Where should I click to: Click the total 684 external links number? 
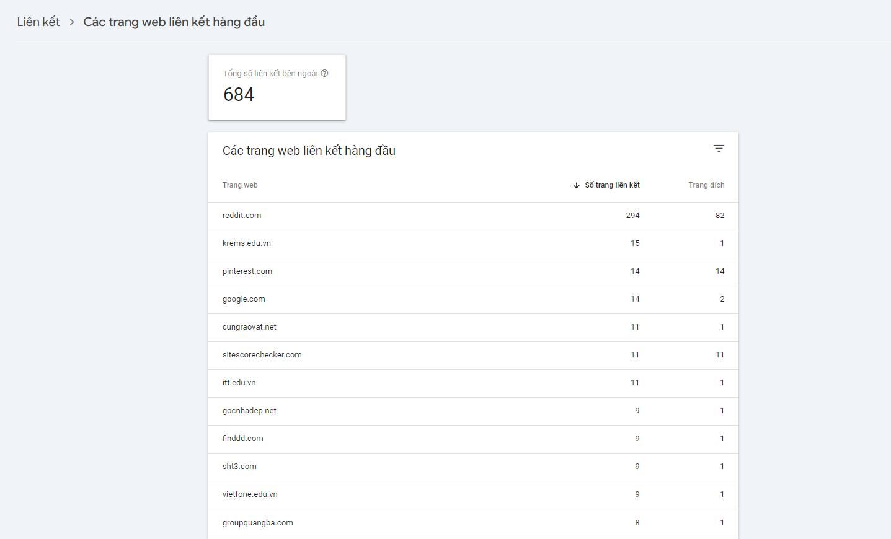pyautogui.click(x=239, y=95)
